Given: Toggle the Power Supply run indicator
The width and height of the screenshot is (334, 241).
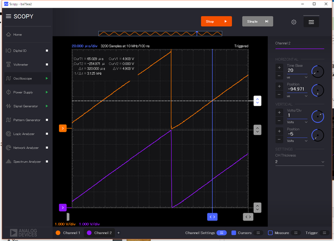Looking at the screenshot, I should click(x=47, y=92).
